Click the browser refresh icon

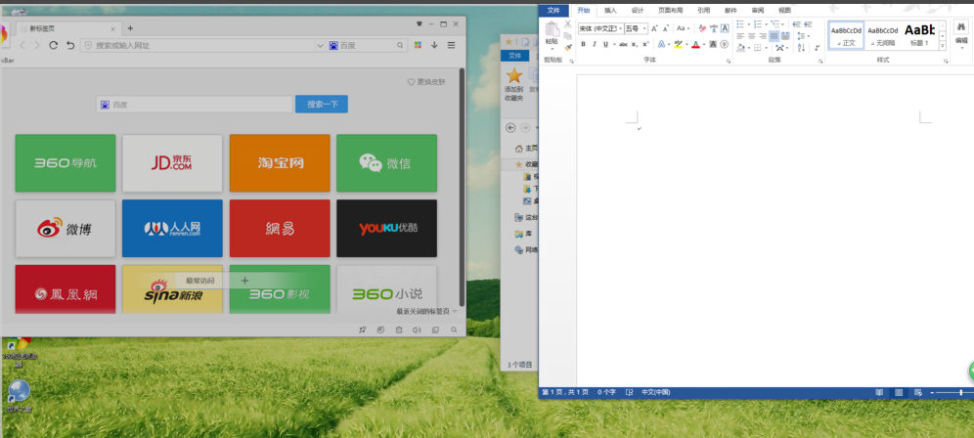(54, 45)
